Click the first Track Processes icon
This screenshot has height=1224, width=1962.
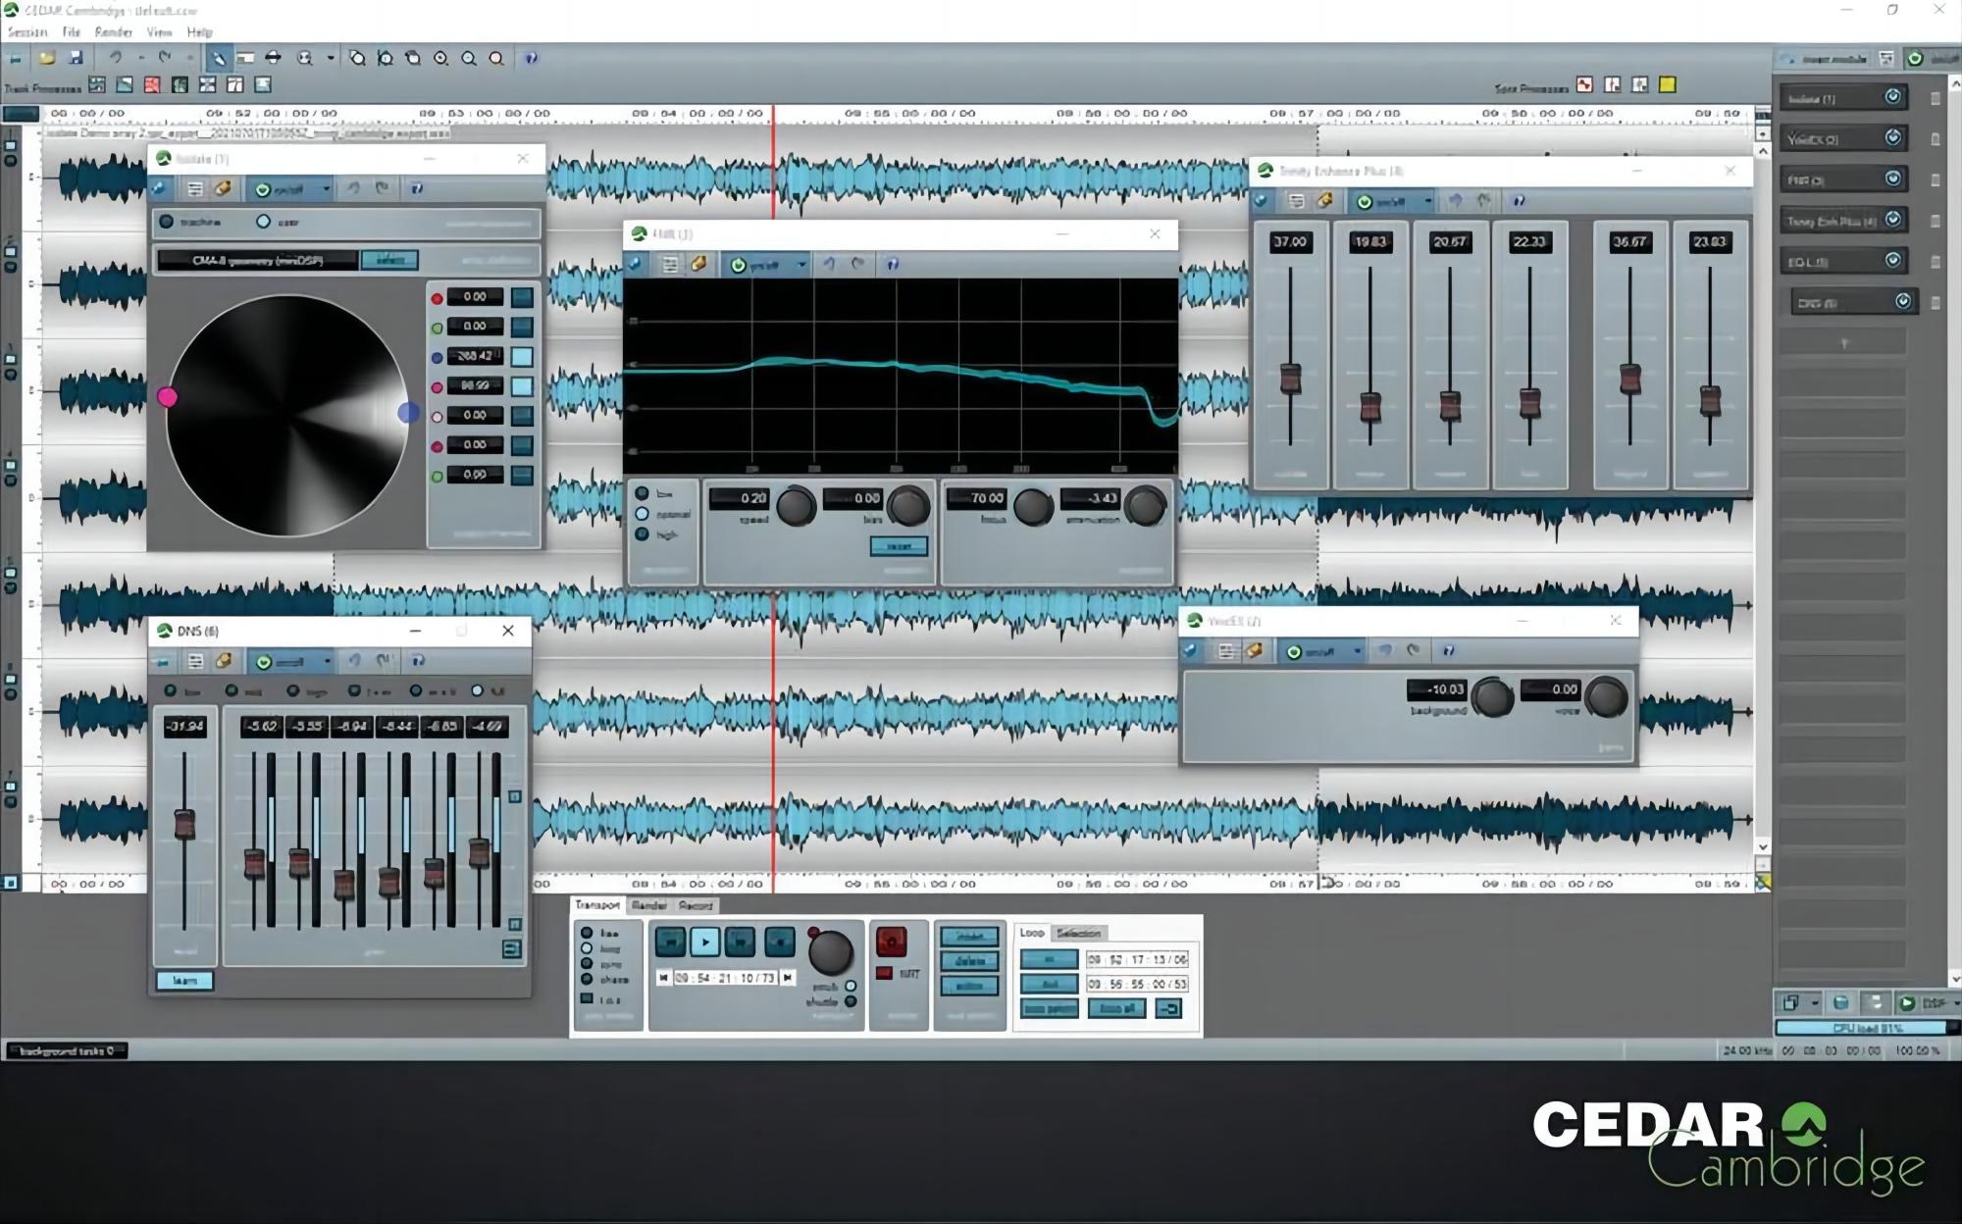97,85
